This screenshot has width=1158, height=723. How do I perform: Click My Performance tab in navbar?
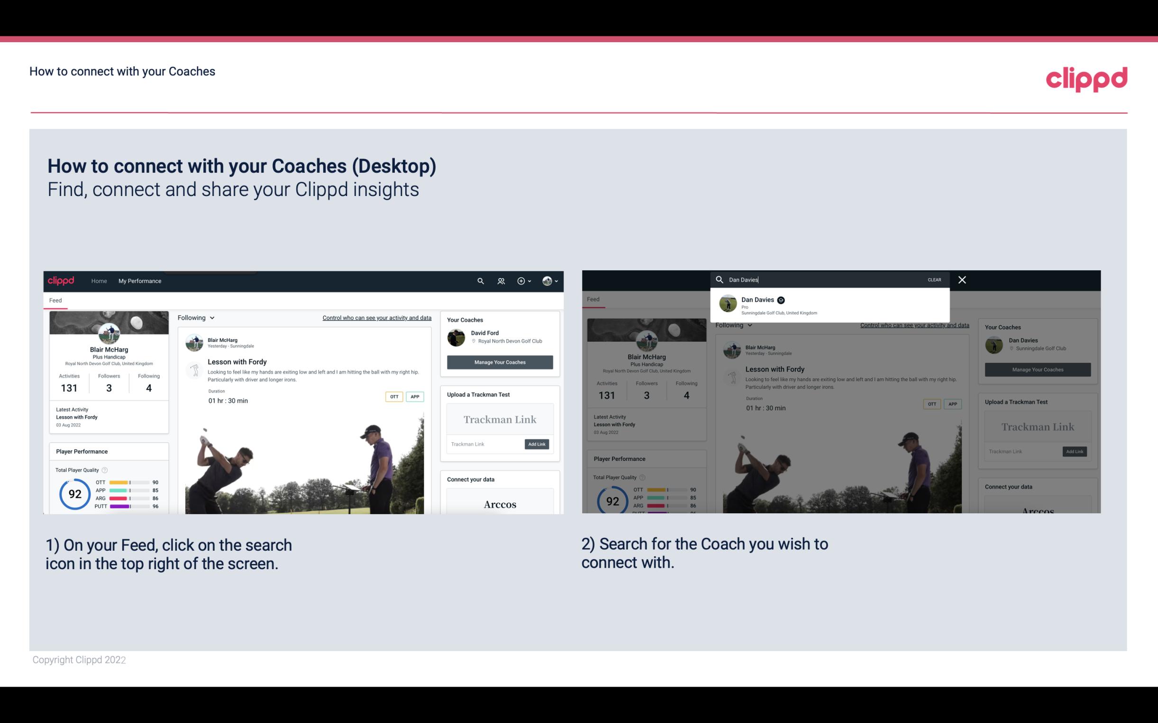(140, 281)
